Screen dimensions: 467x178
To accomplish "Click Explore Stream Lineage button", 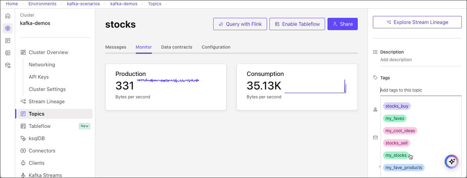I will (417, 22).
